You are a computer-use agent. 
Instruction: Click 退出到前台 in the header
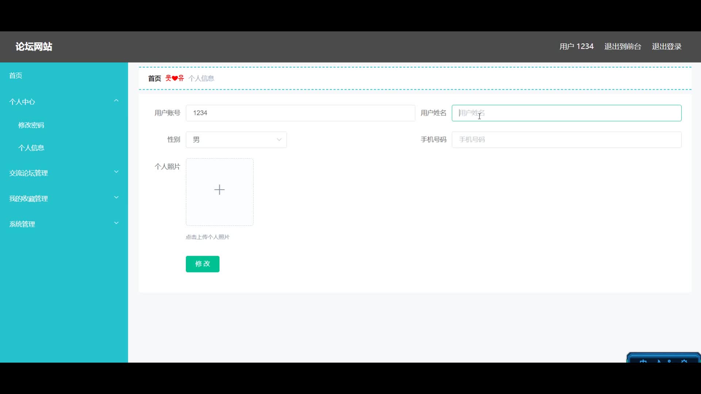pos(623,46)
